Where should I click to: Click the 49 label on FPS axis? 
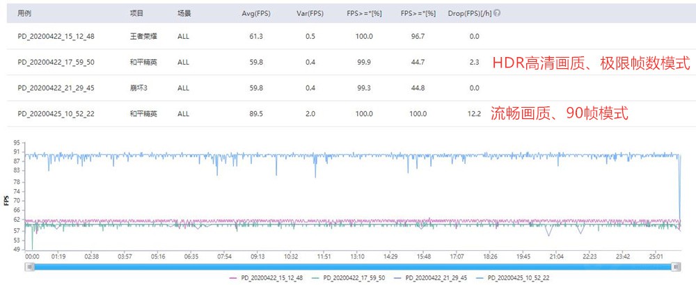tap(17, 249)
